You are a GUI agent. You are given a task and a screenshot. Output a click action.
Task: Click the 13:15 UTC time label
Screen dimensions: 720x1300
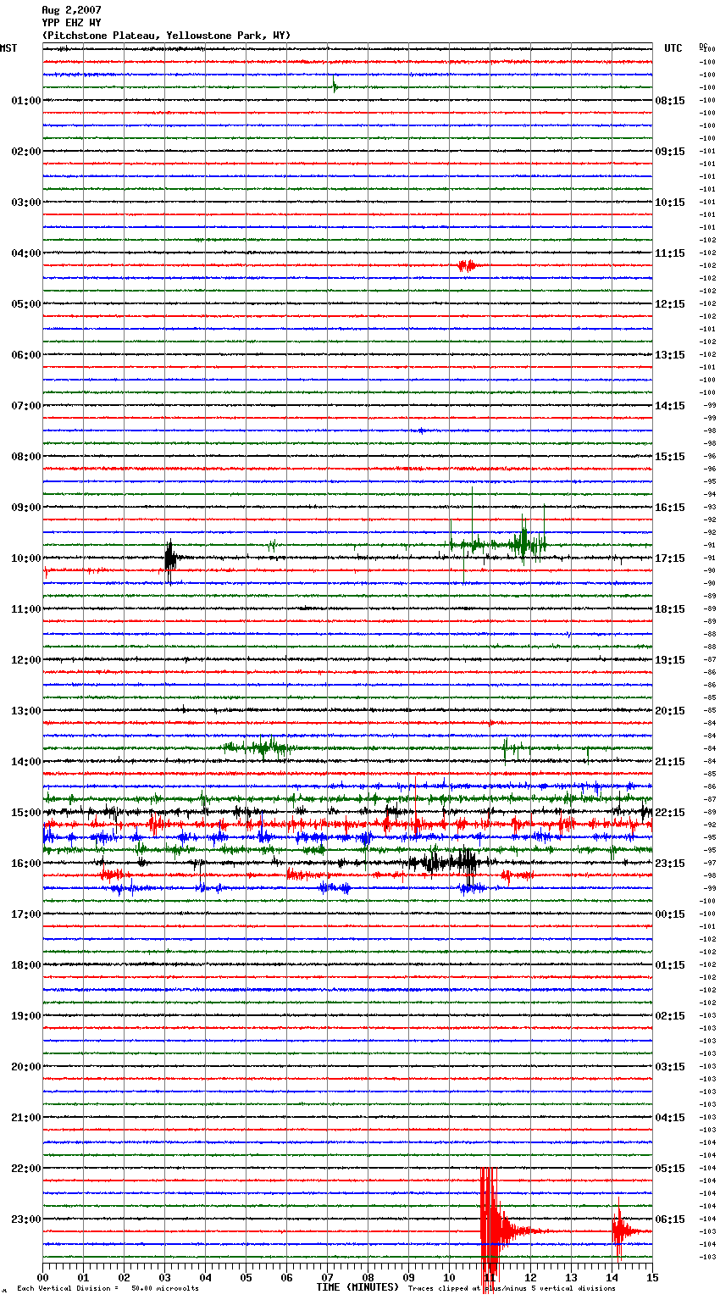click(670, 355)
